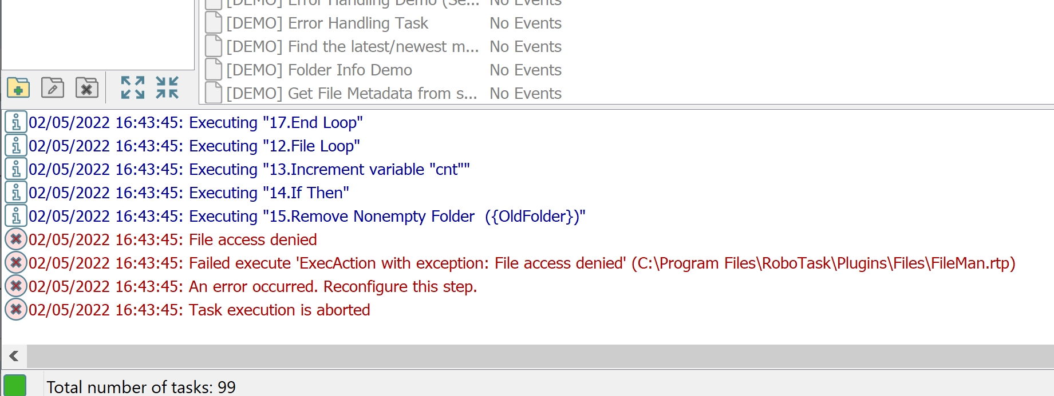Screen dimensions: 1054x396
Task: Click the Total number of tasks status text
Action: (x=141, y=387)
